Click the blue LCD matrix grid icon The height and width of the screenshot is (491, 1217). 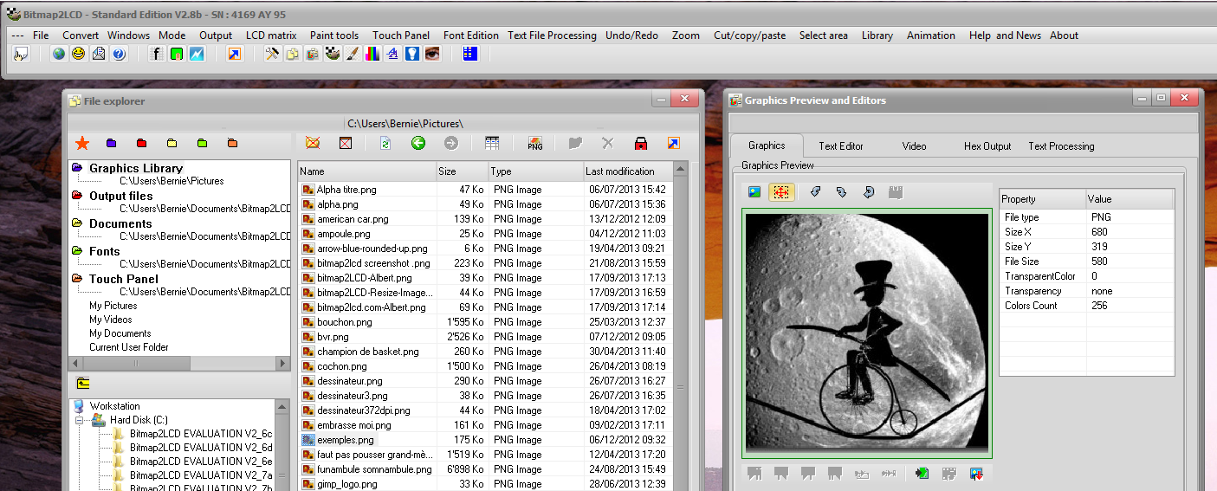click(x=469, y=55)
